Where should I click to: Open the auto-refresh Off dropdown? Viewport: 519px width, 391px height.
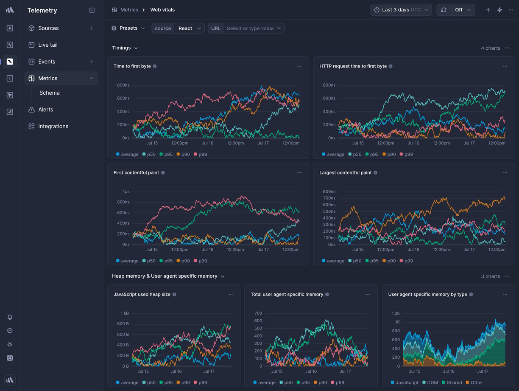[x=463, y=10]
